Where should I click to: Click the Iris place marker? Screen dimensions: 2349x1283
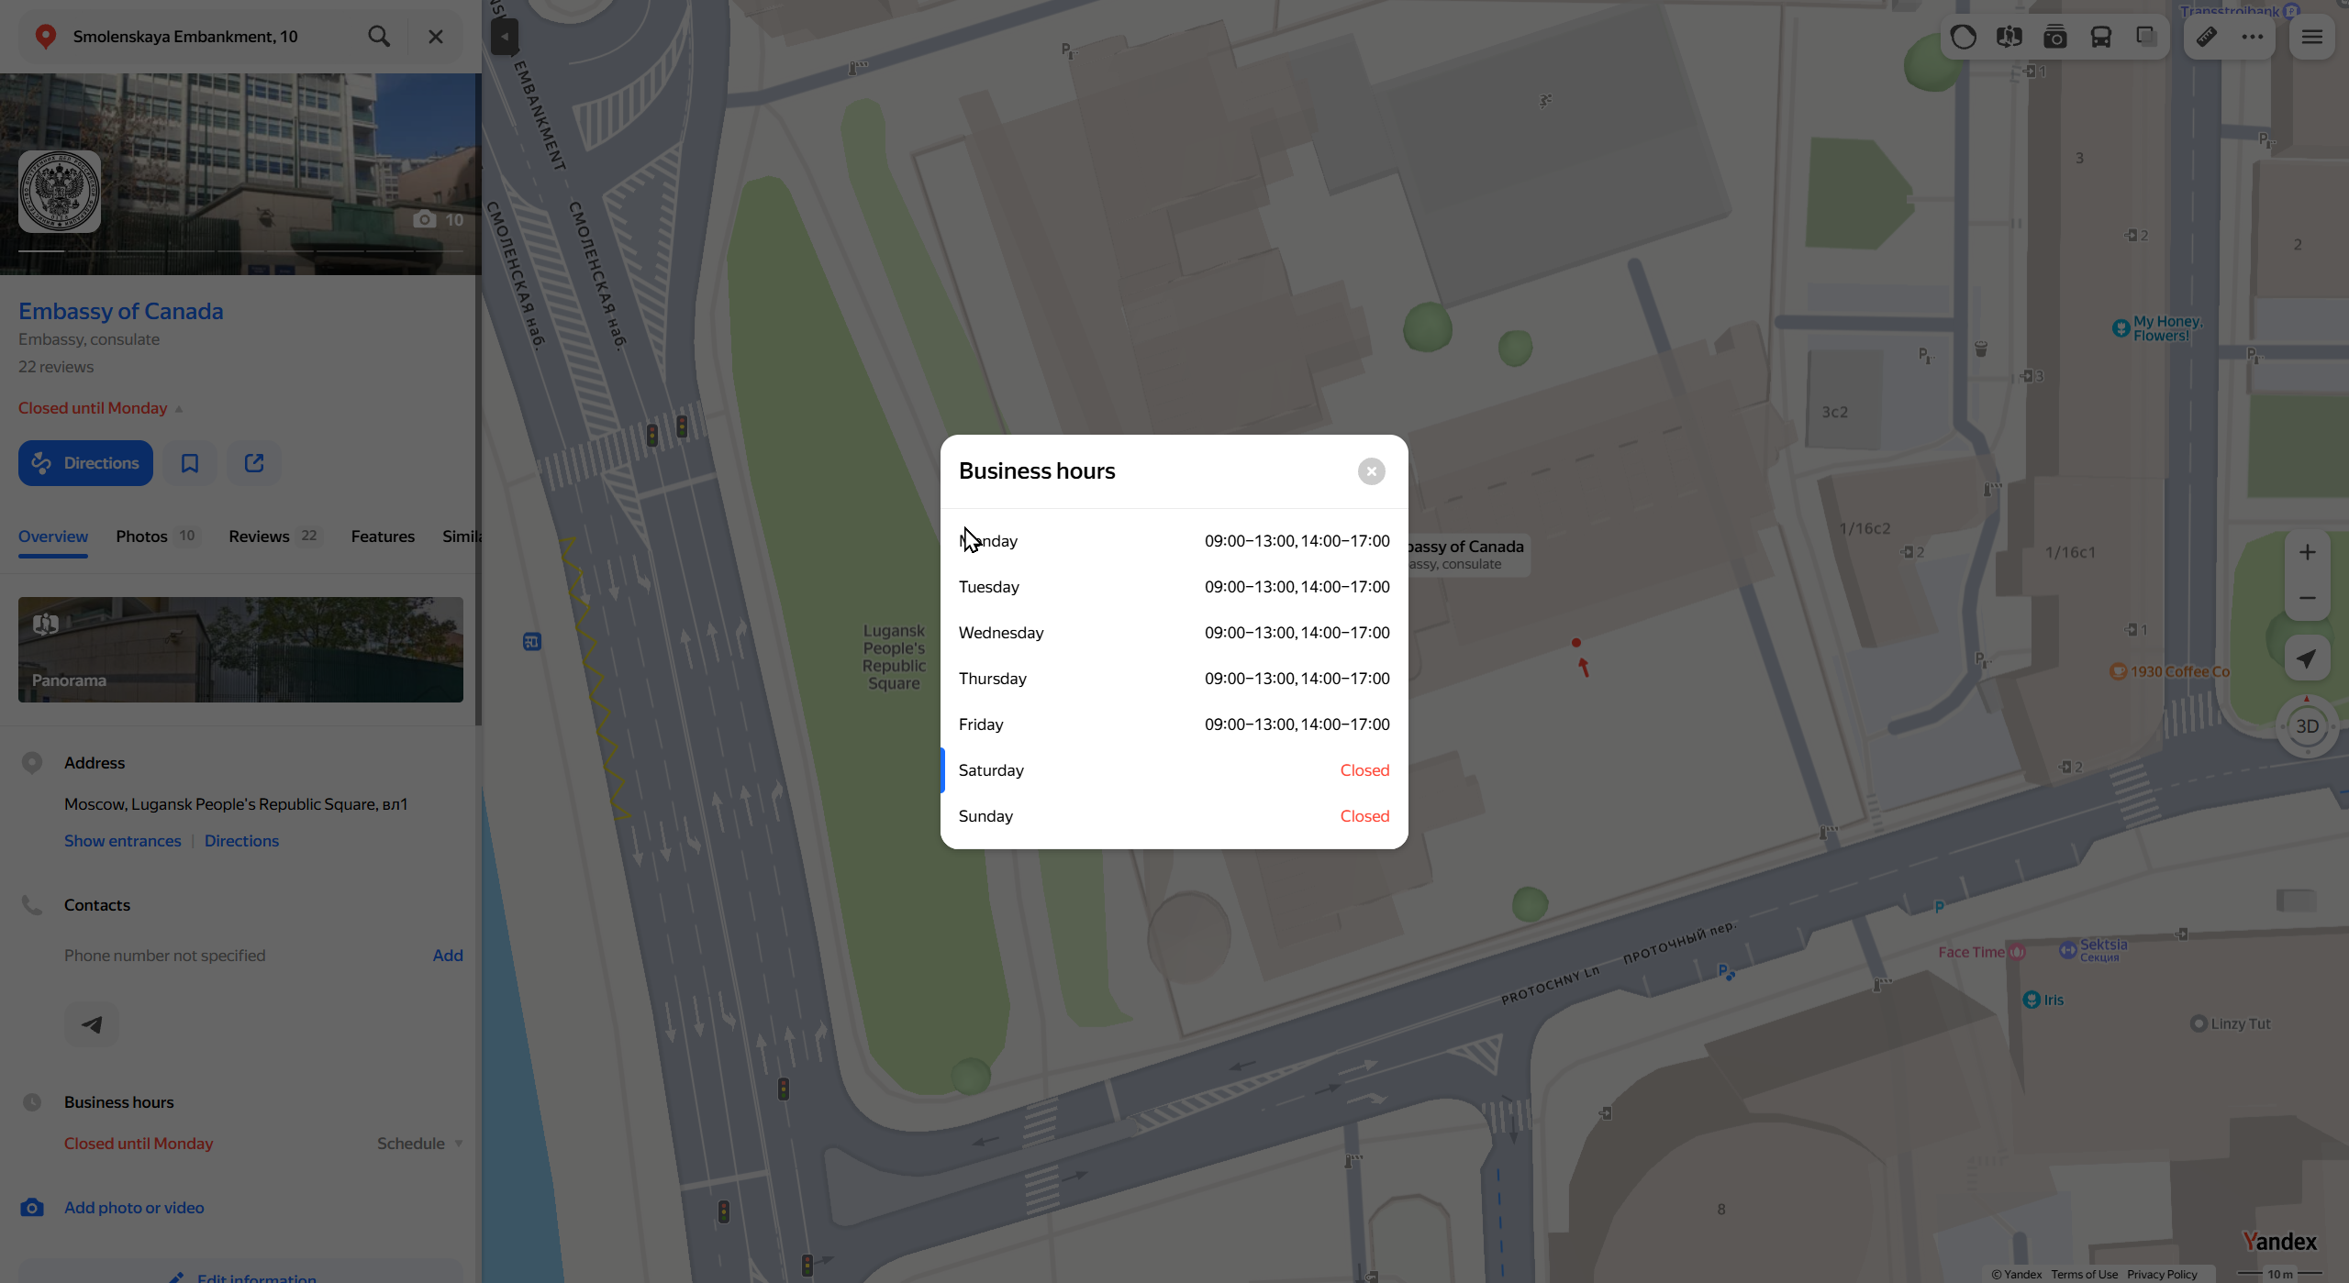click(x=2043, y=1000)
